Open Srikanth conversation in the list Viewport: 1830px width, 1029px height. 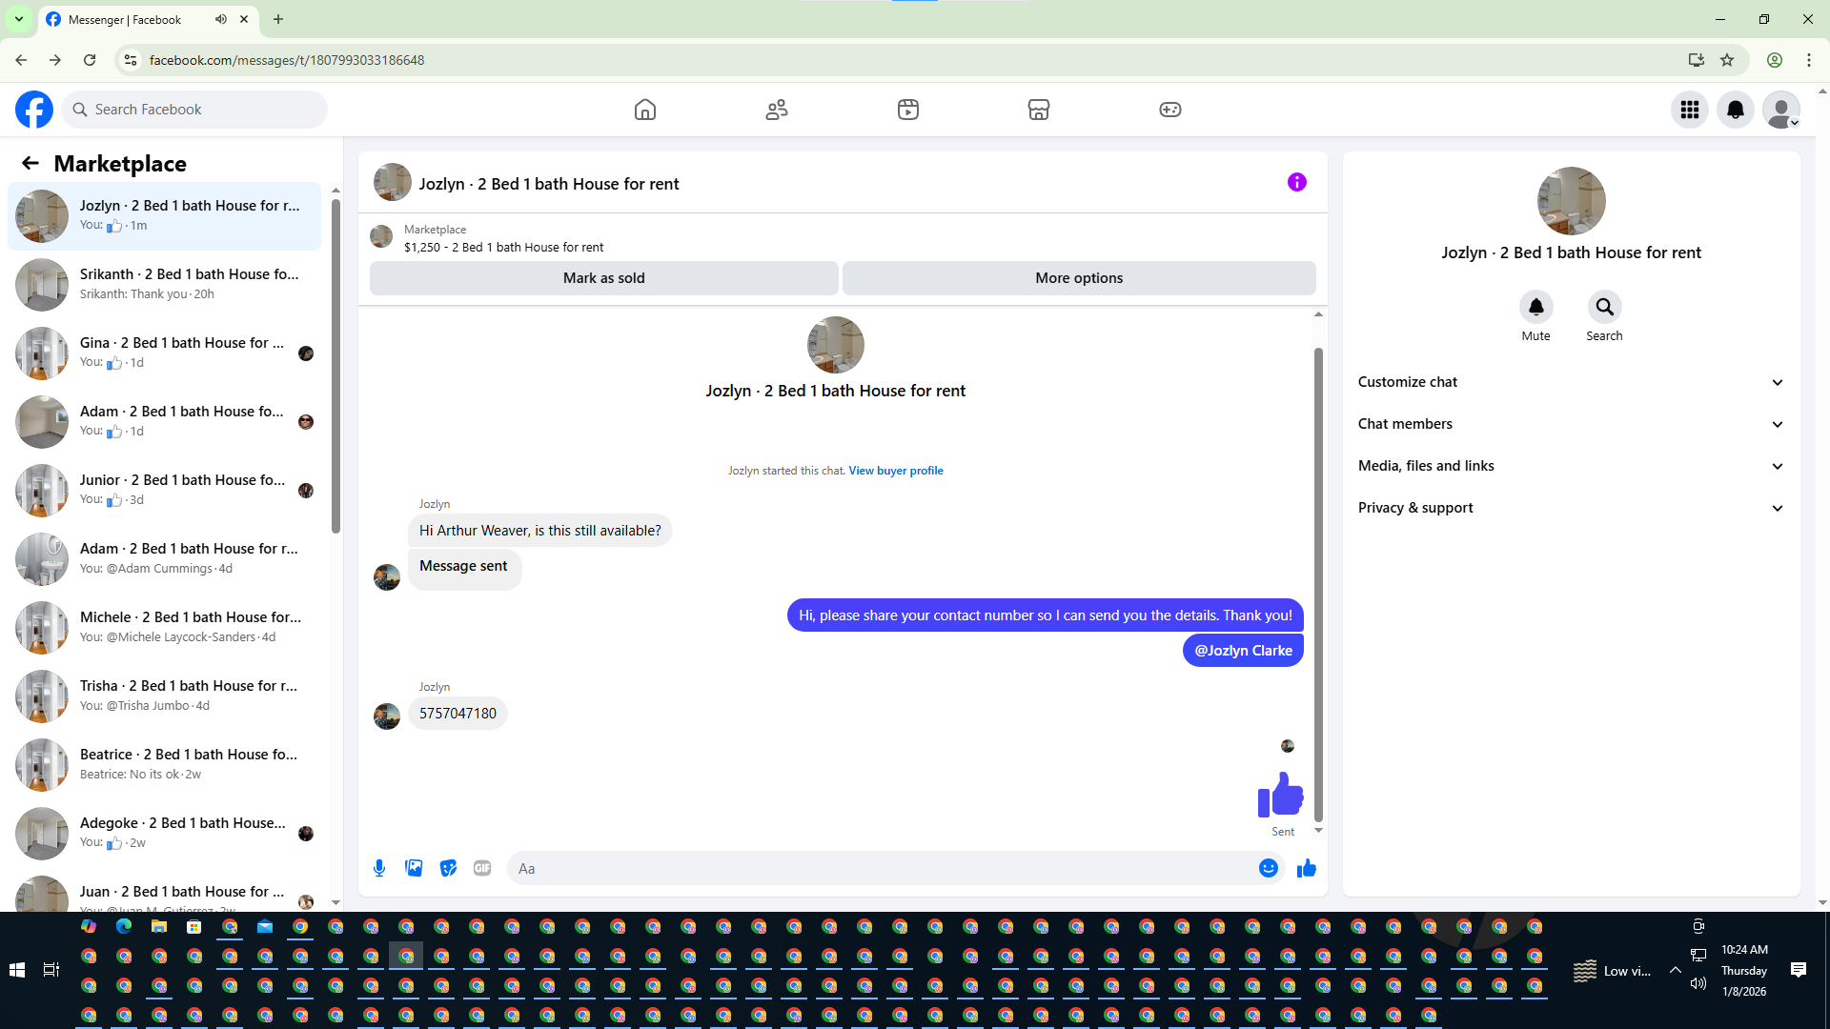click(x=164, y=284)
